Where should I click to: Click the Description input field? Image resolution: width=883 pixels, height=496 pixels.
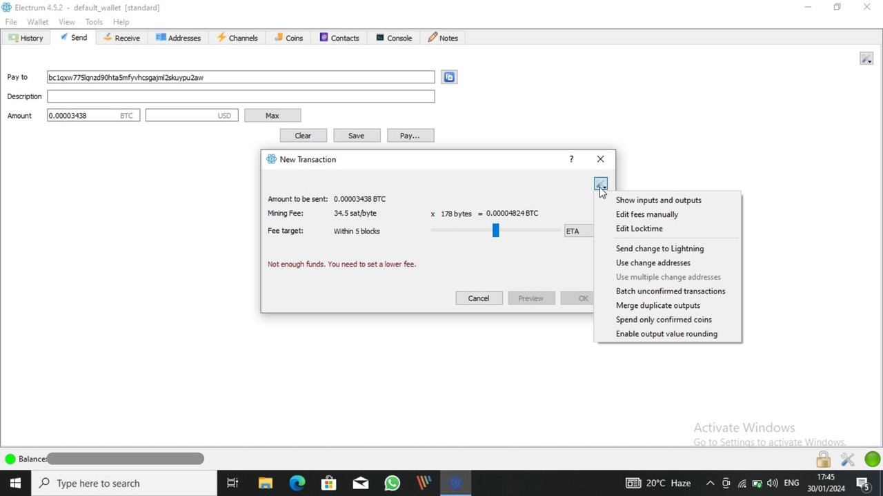(x=241, y=96)
